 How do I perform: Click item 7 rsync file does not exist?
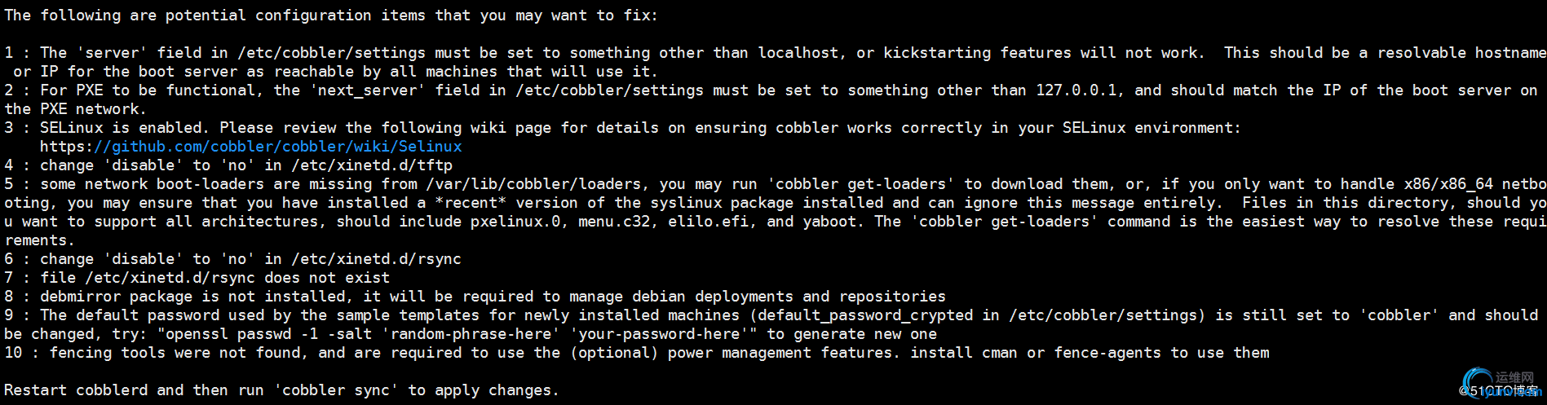(x=197, y=278)
